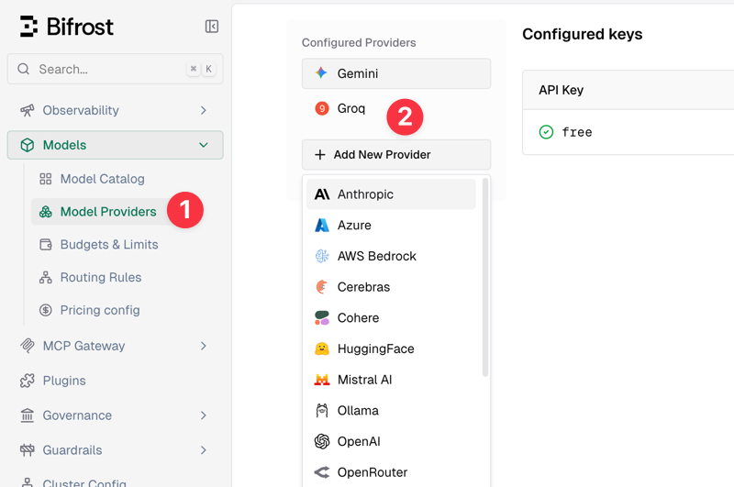Click the Cerebras logo icon
734x487 pixels.
click(x=322, y=287)
